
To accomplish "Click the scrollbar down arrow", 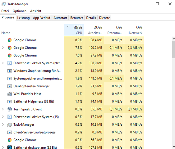I will pos(173,146).
